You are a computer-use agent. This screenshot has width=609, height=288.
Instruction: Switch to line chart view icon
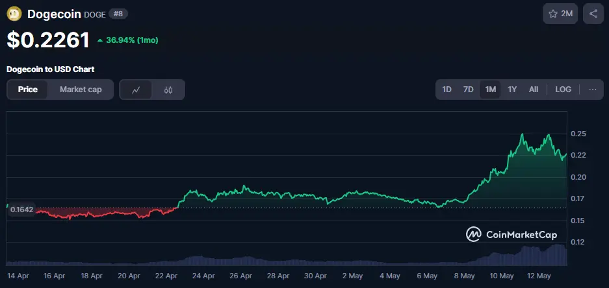136,90
